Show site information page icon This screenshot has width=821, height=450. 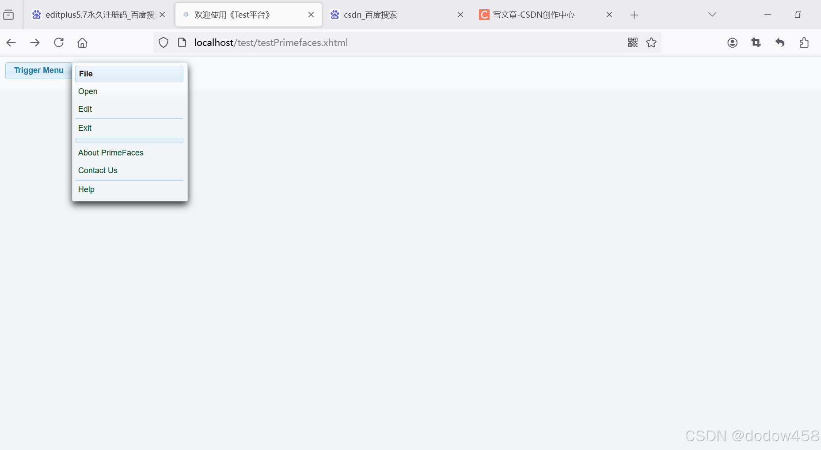(182, 42)
